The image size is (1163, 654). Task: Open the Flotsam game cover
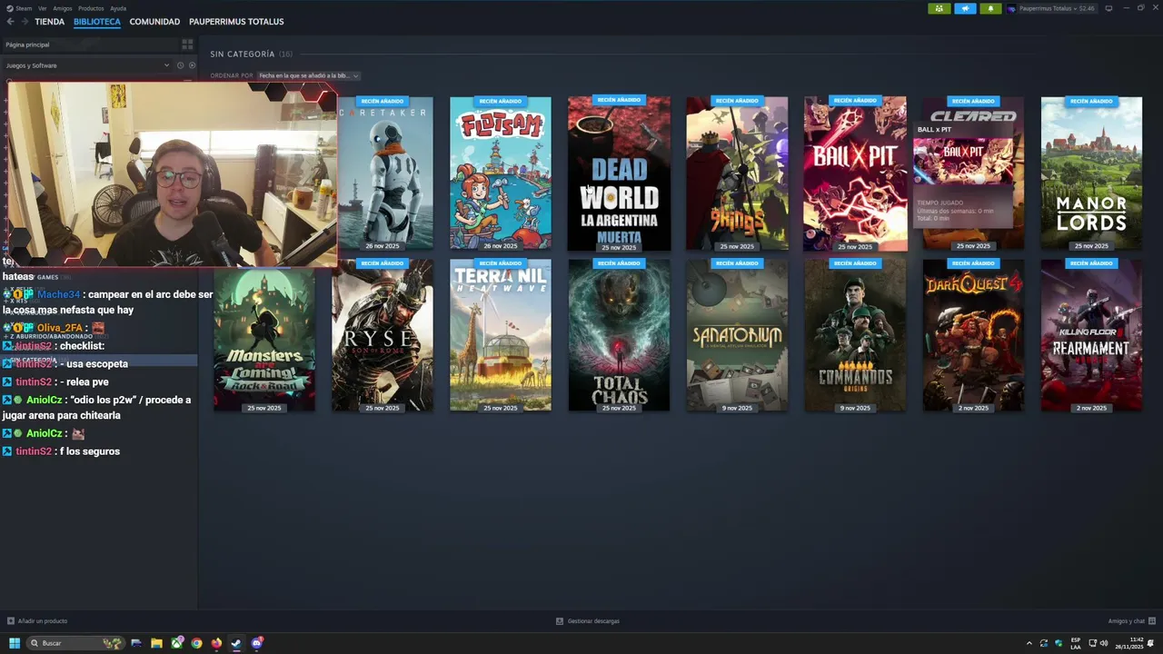click(501, 173)
